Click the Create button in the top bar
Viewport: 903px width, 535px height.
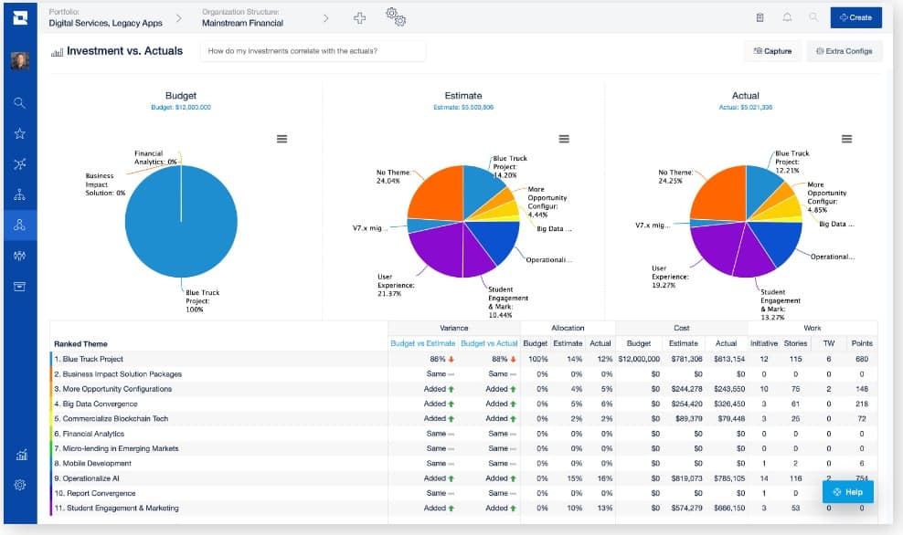pyautogui.click(x=855, y=16)
